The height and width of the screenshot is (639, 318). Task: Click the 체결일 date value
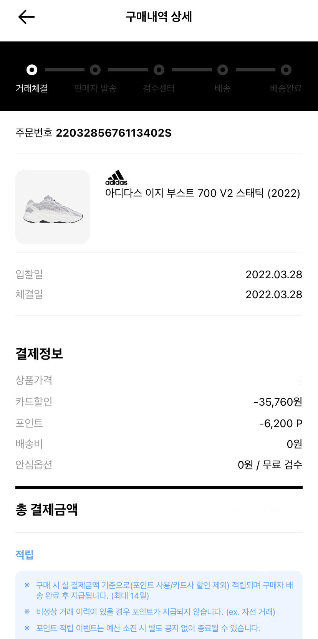(x=274, y=294)
